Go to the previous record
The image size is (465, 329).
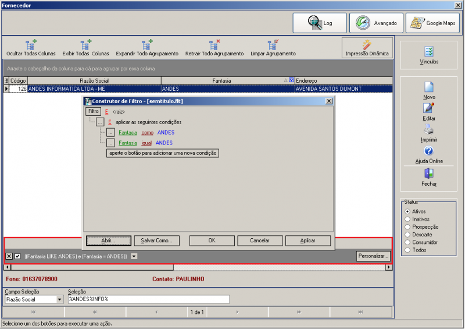point(156,312)
